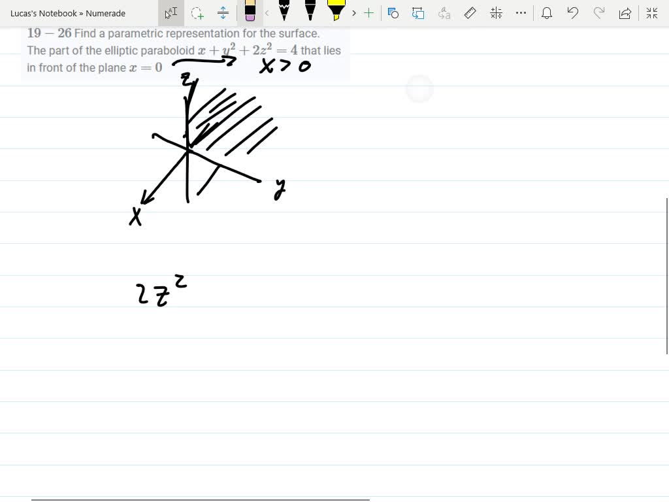Open the Math assistant

(x=496, y=12)
